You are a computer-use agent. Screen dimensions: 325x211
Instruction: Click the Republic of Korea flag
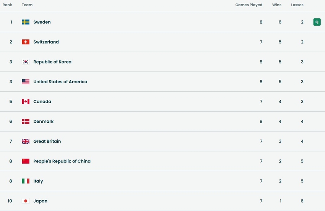coord(26,62)
